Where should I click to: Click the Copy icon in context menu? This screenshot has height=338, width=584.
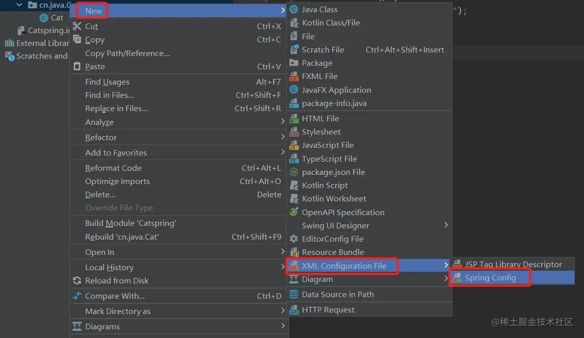coord(77,39)
